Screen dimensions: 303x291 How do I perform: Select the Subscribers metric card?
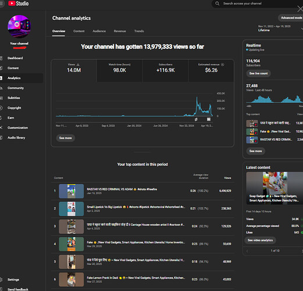tap(166, 70)
